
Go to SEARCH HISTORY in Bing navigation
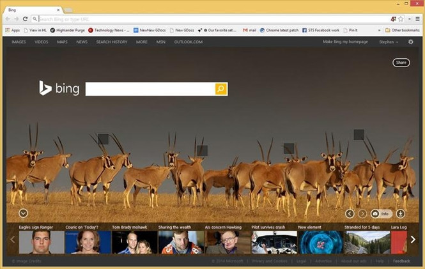point(111,42)
